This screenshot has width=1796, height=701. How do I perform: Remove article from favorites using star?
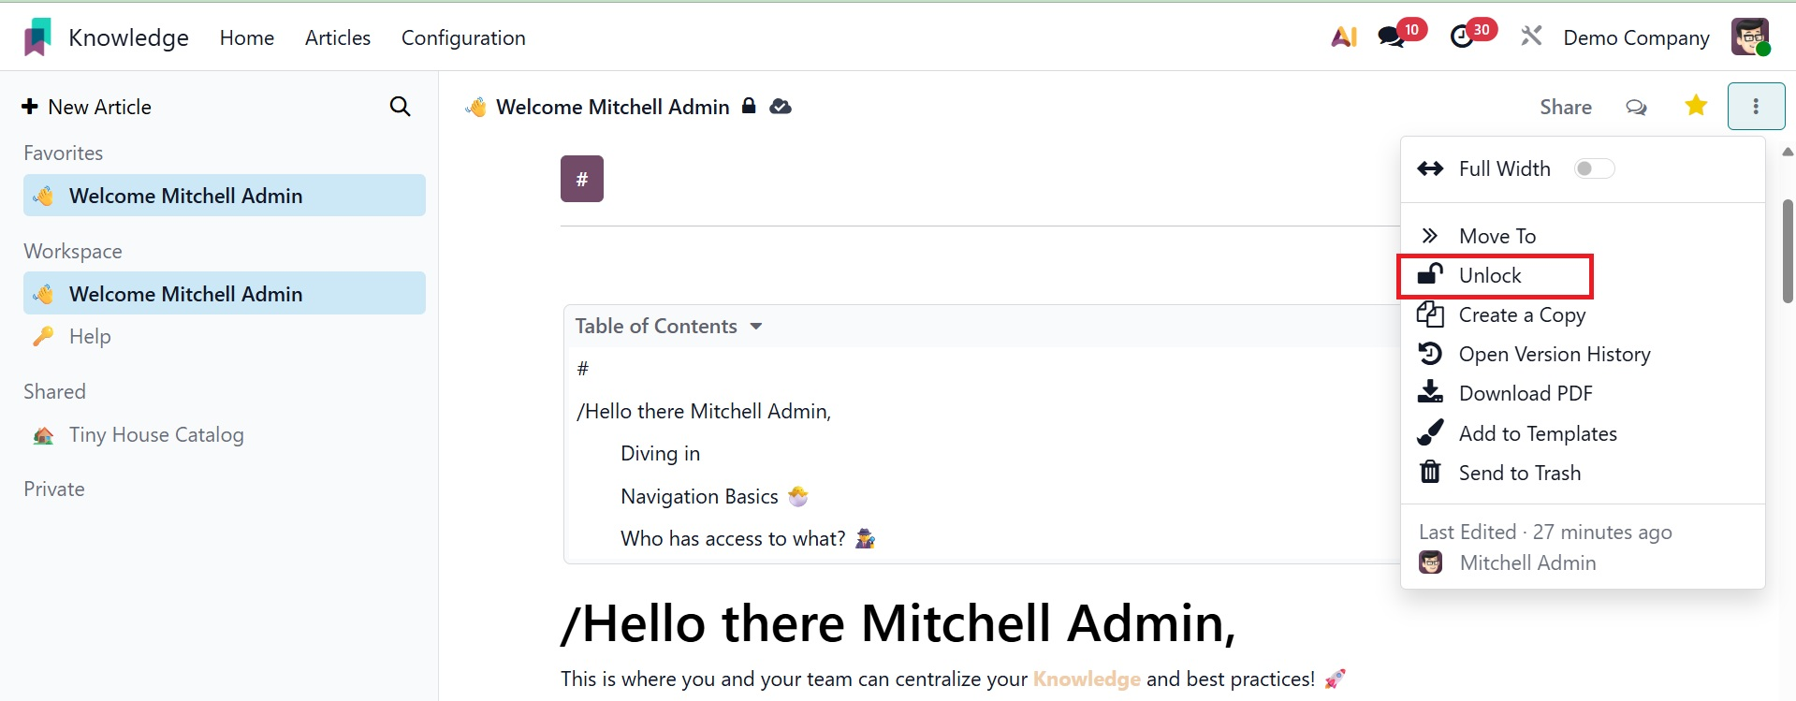pos(1696,106)
